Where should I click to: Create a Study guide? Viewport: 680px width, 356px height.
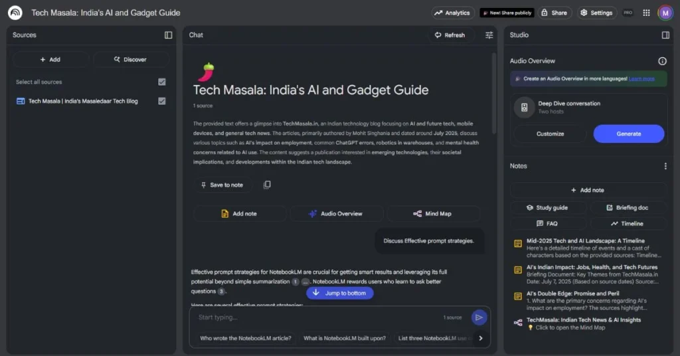[x=547, y=208]
